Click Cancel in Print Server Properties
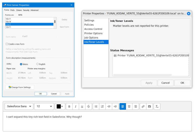 (x=54, y=94)
